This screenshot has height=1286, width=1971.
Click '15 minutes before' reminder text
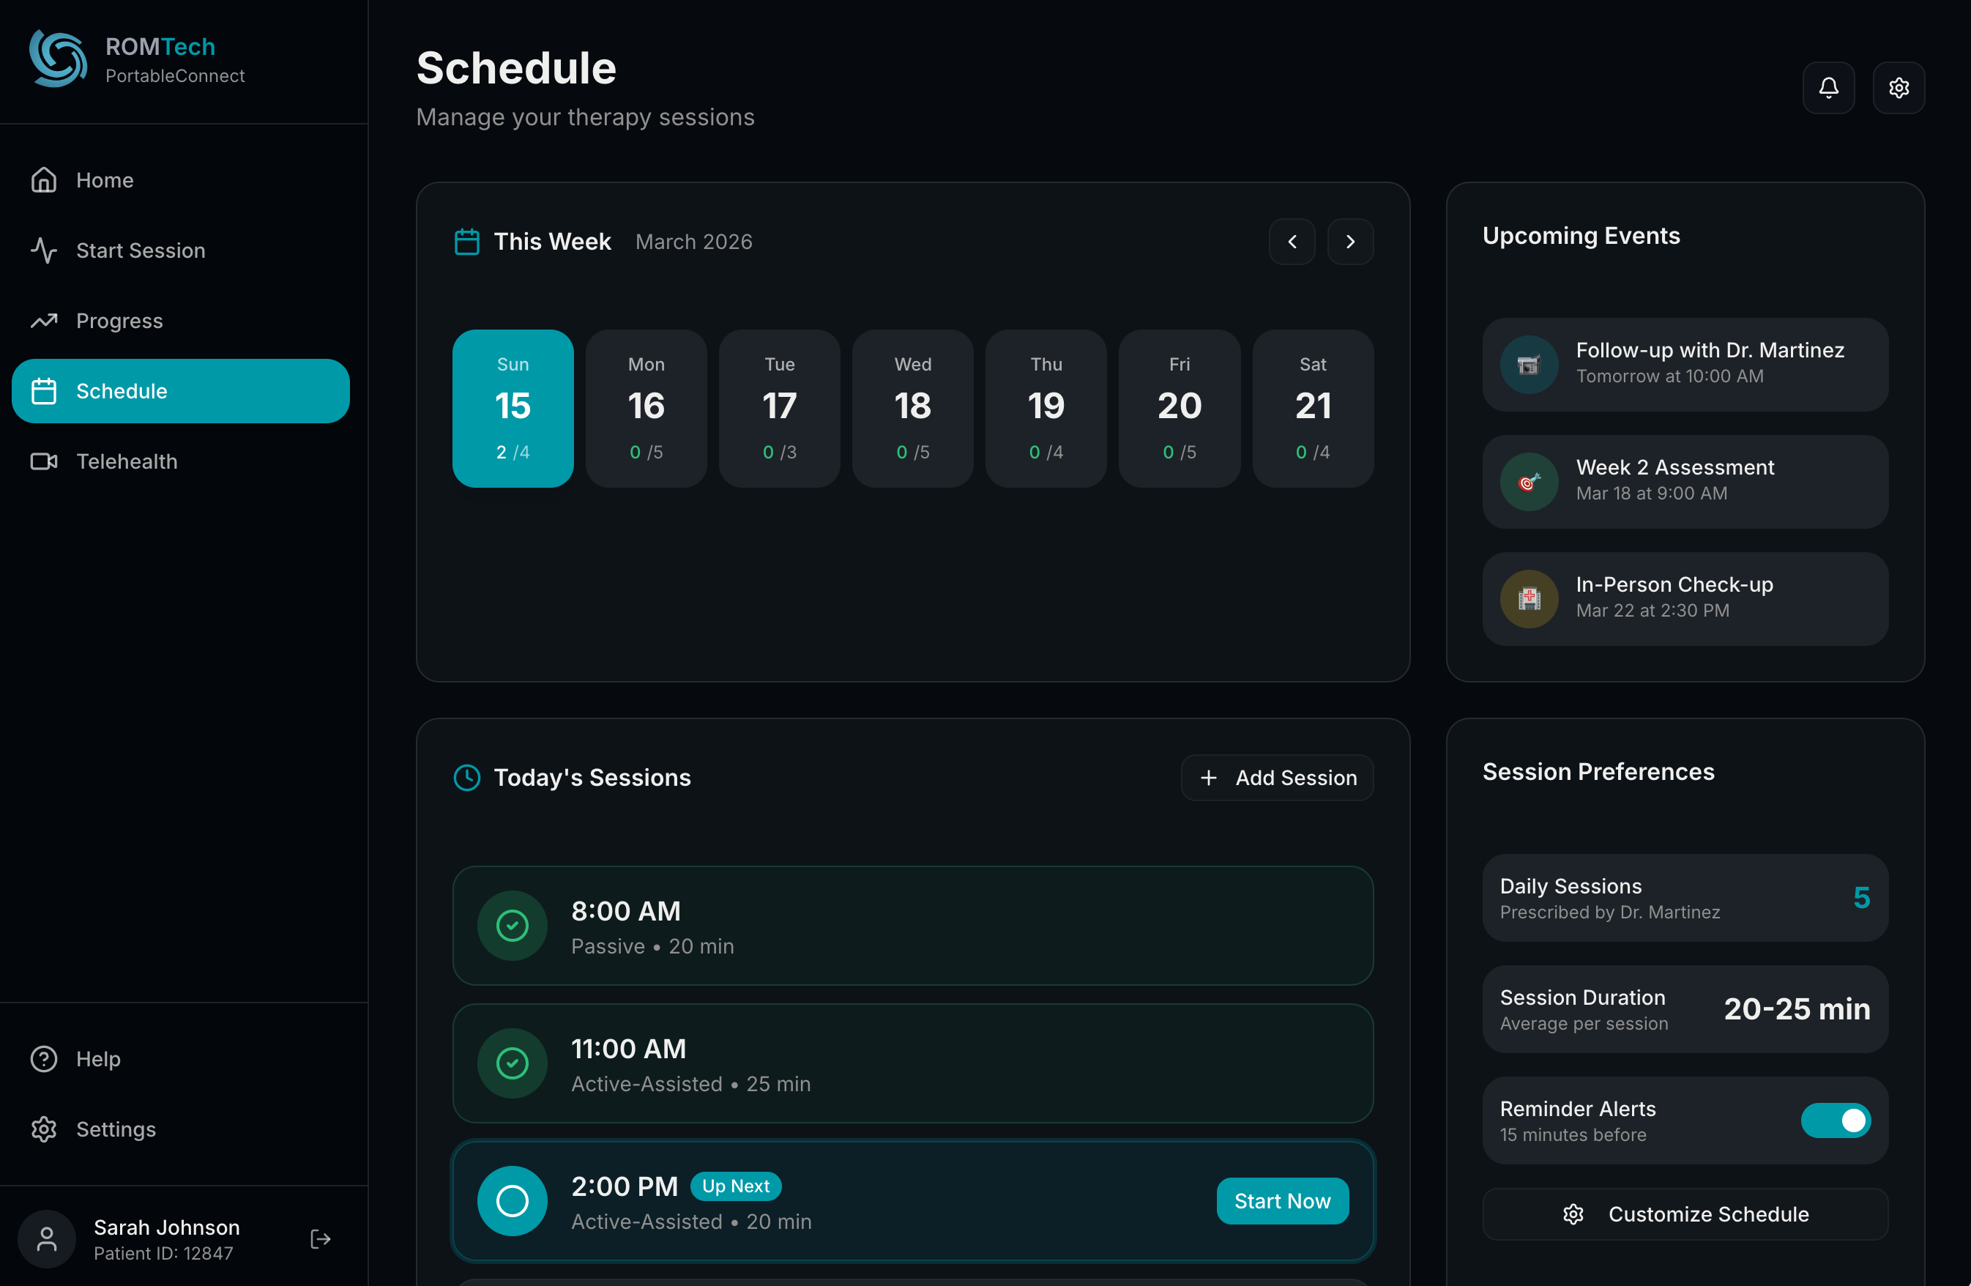(1573, 1134)
